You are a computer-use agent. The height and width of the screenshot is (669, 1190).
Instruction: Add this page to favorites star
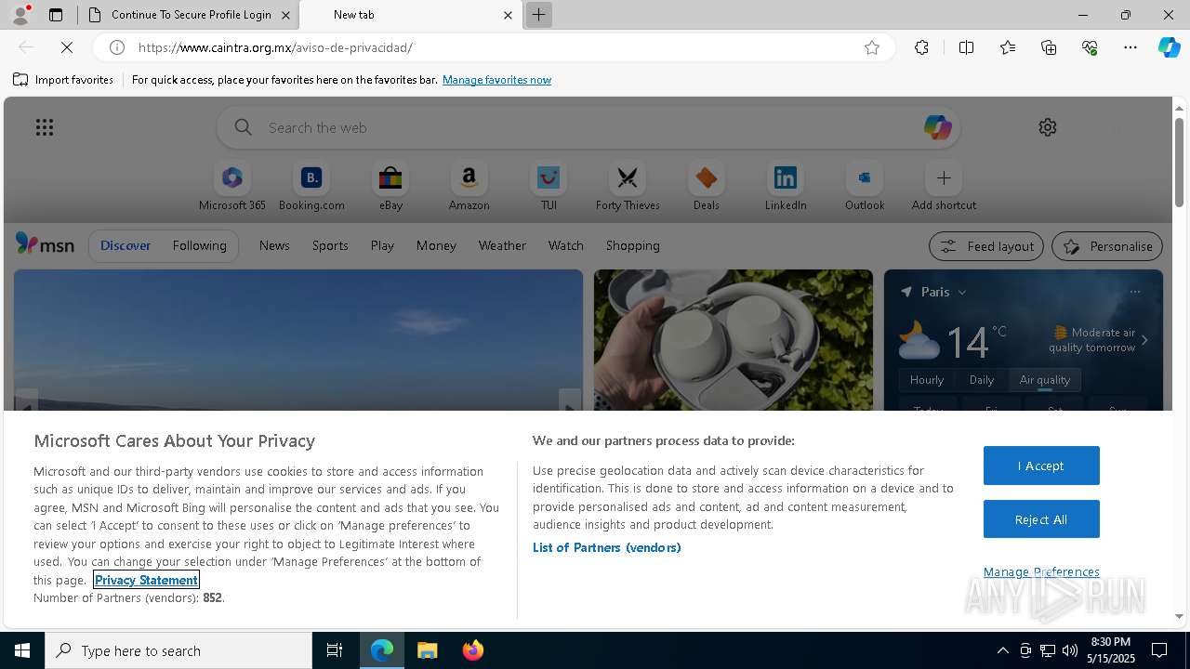pos(872,47)
